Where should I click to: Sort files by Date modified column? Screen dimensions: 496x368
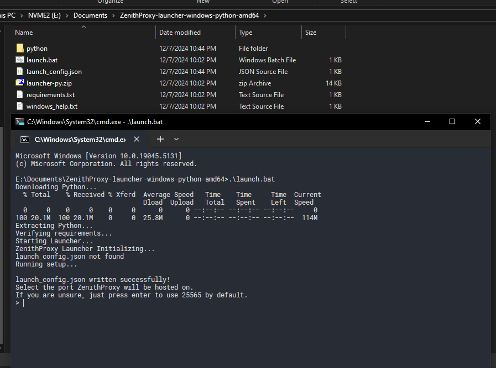[x=180, y=33]
